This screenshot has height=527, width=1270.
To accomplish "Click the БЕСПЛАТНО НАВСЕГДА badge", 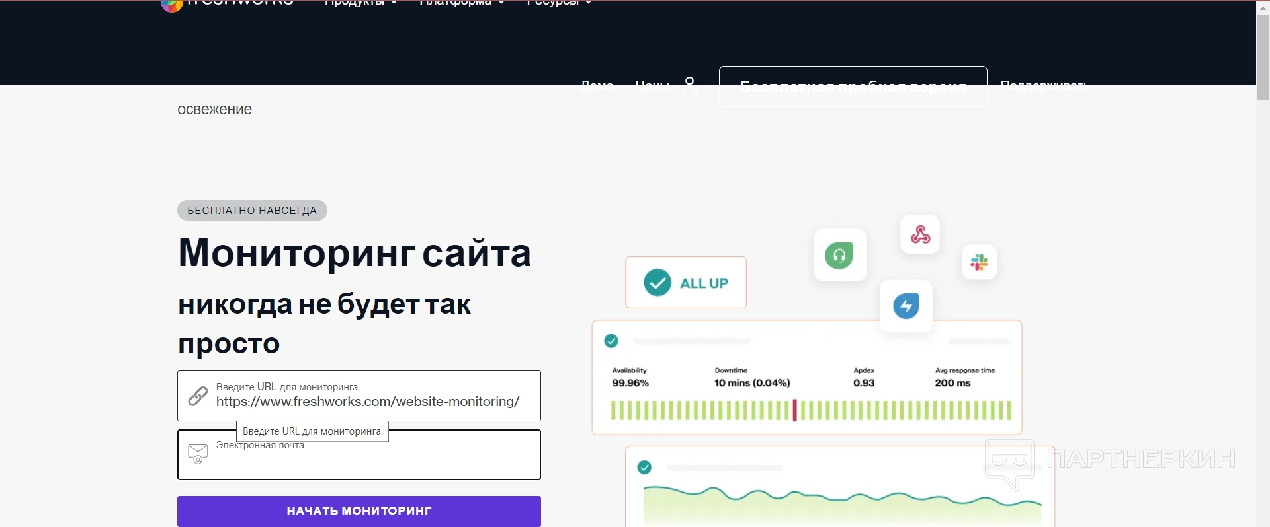I will click(x=252, y=210).
